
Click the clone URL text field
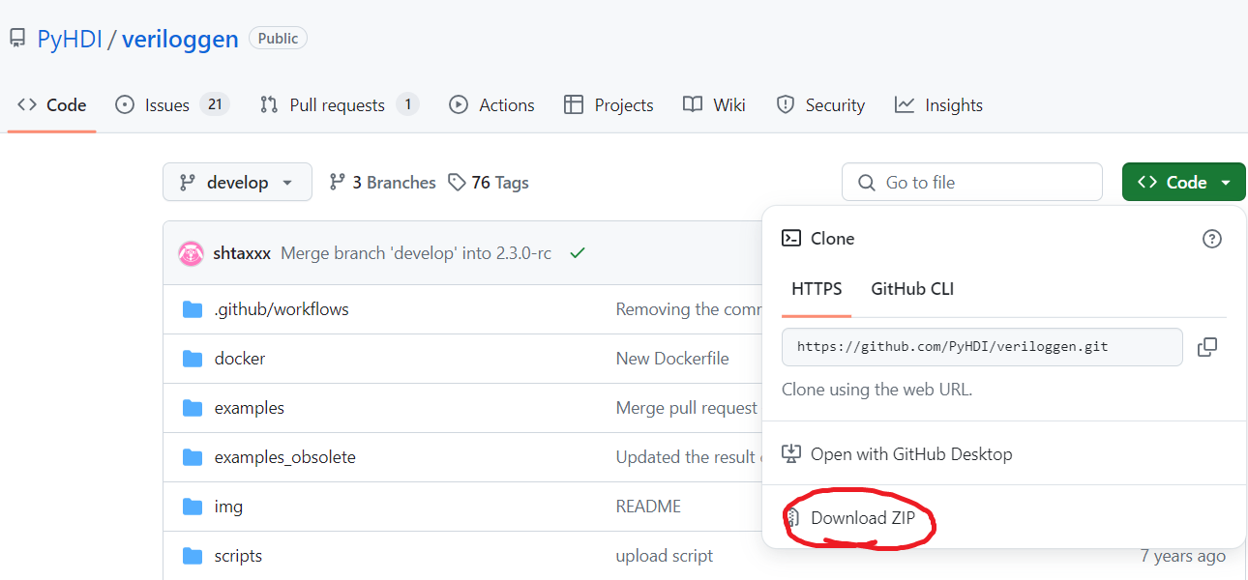click(982, 346)
